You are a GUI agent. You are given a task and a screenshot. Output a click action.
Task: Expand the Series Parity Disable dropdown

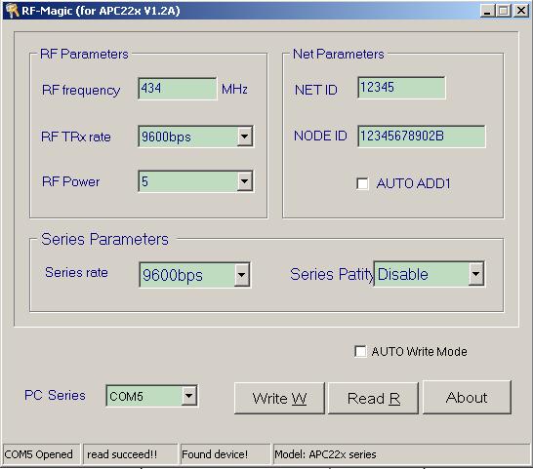click(476, 274)
